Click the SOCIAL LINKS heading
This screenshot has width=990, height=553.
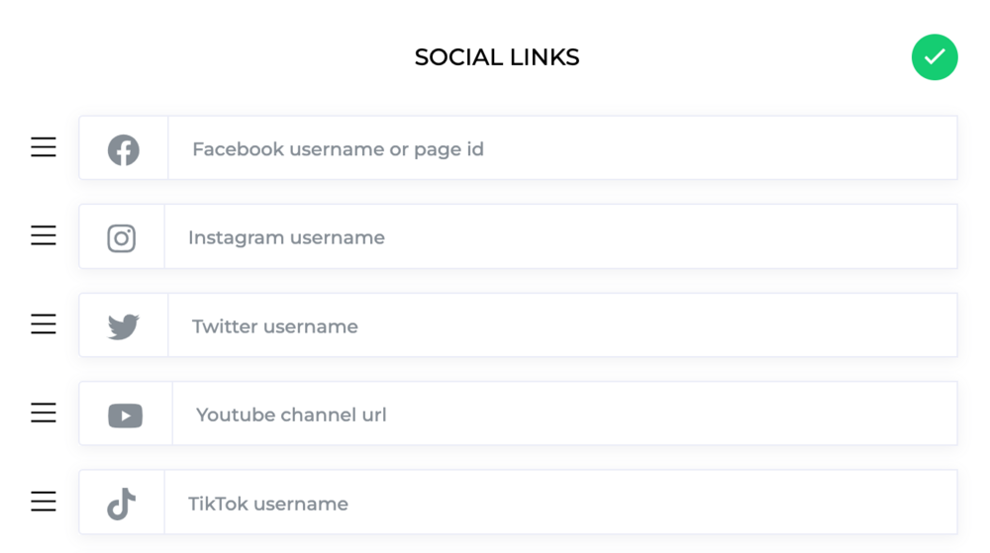(x=497, y=57)
